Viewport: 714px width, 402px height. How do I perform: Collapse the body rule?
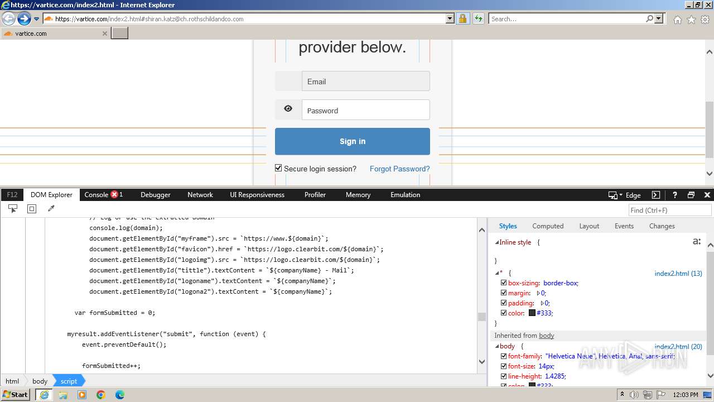pos(497,346)
